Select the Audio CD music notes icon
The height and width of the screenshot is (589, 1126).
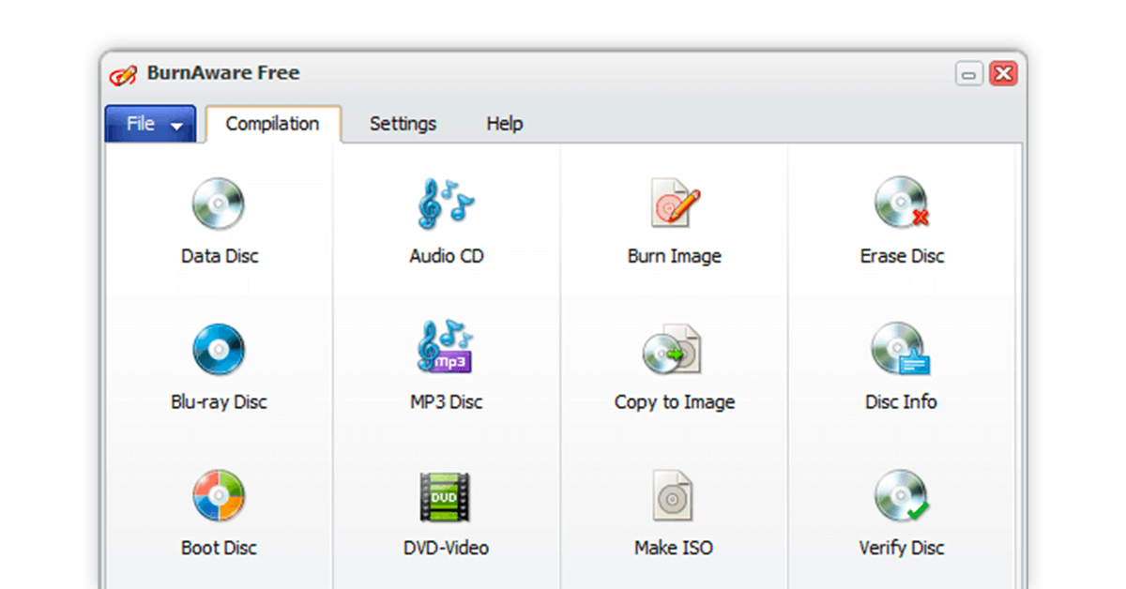446,204
